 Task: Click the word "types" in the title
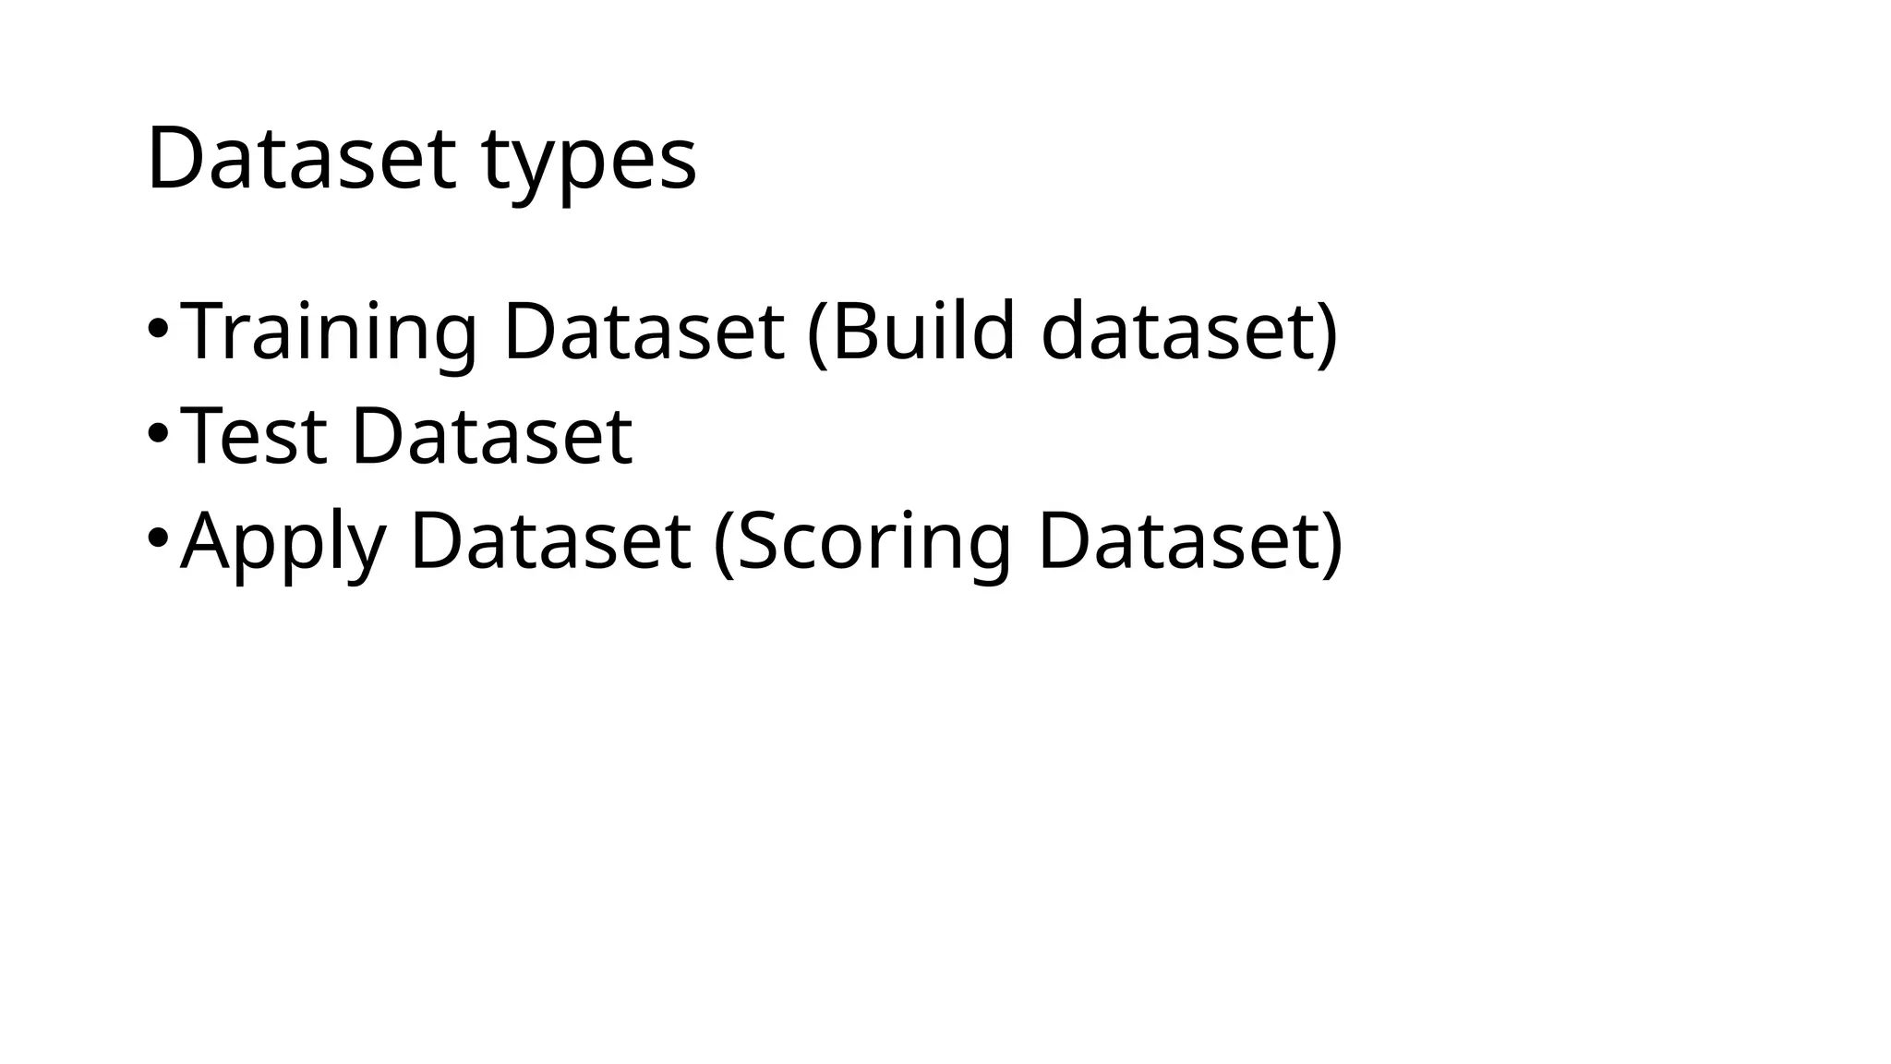pyautogui.click(x=589, y=163)
